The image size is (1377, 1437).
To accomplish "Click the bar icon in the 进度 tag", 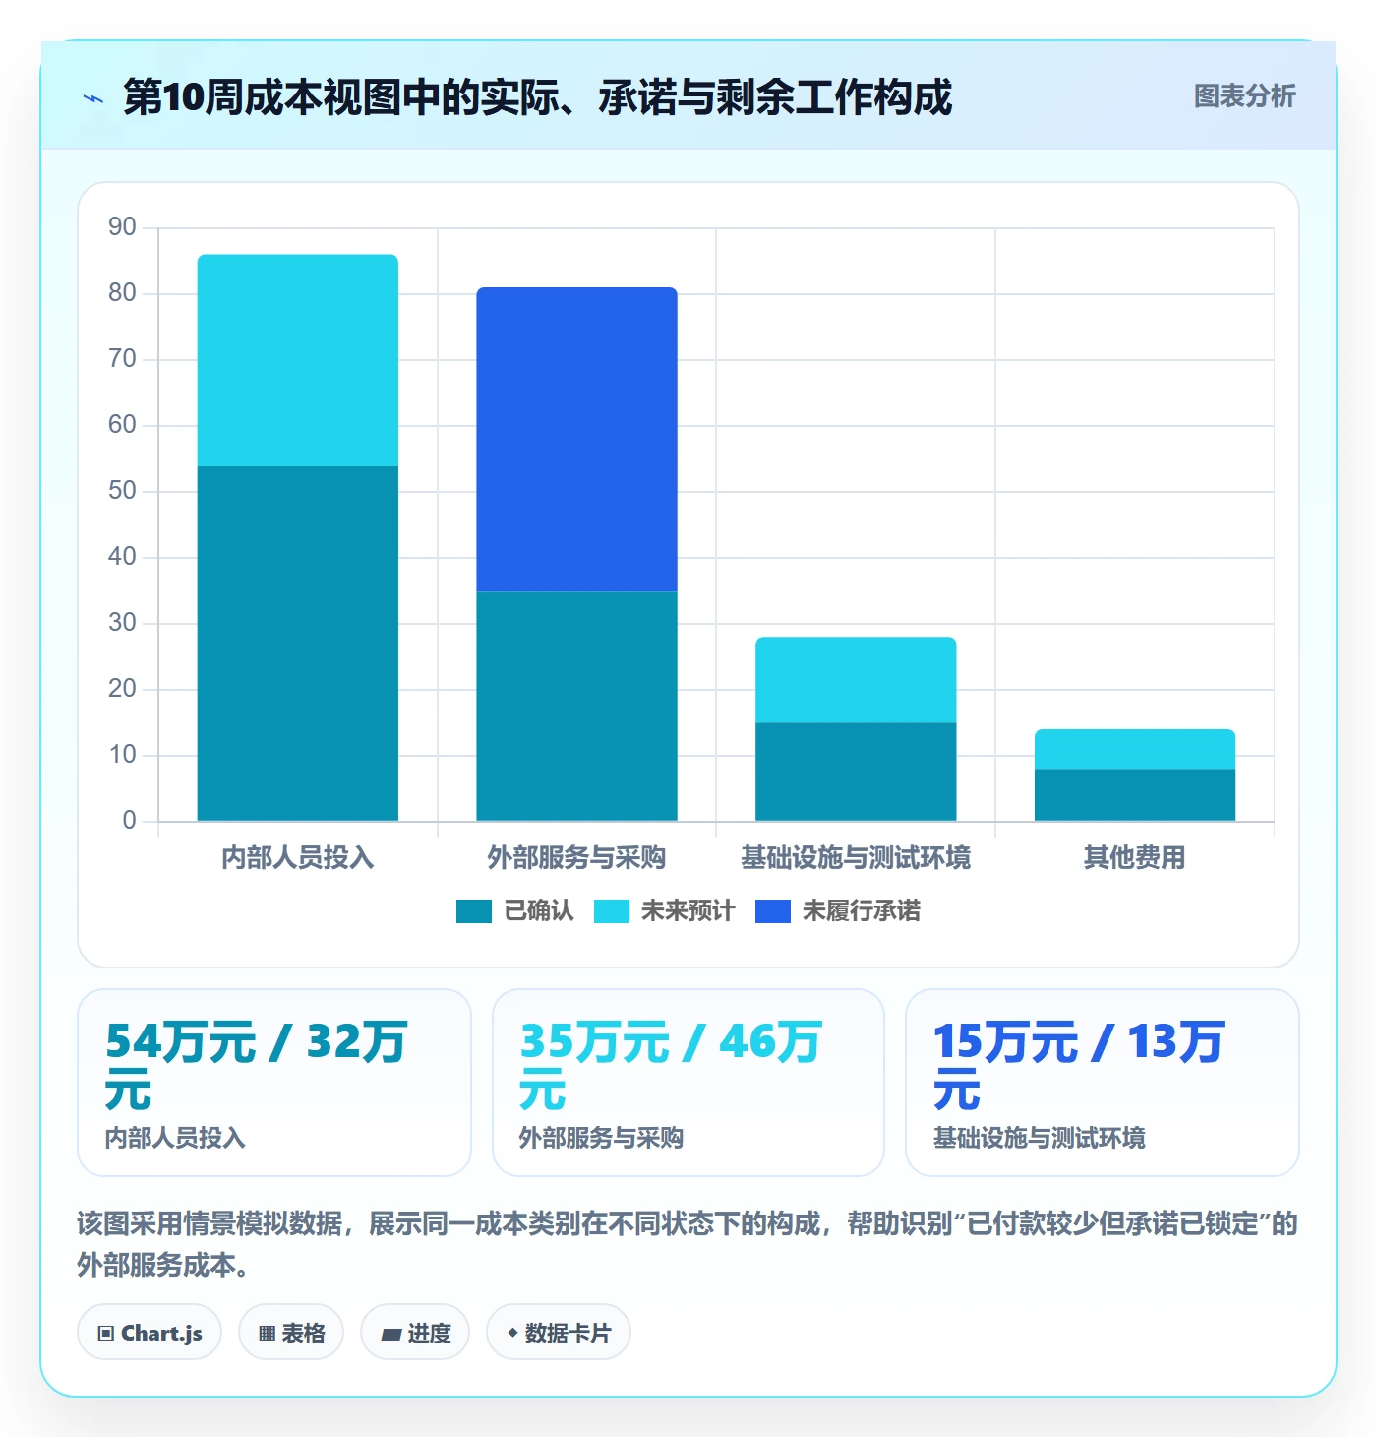I will [x=391, y=1335].
